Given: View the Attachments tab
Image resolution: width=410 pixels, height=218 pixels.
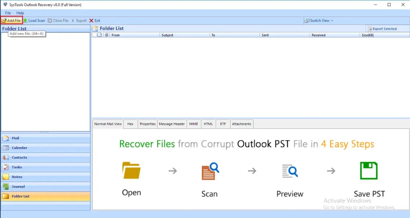Looking at the screenshot, I should tap(241, 124).
